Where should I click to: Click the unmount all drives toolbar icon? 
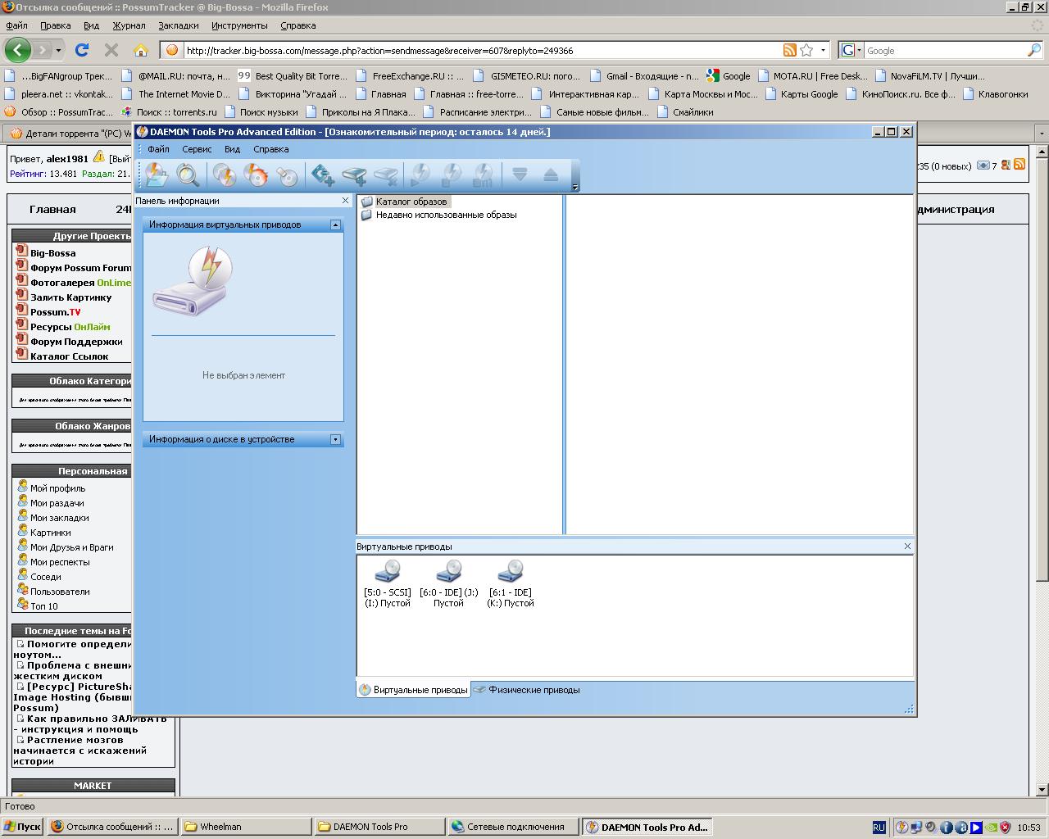point(484,175)
